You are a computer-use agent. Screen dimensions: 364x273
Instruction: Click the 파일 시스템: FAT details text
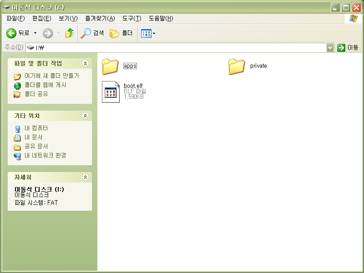coord(36,202)
